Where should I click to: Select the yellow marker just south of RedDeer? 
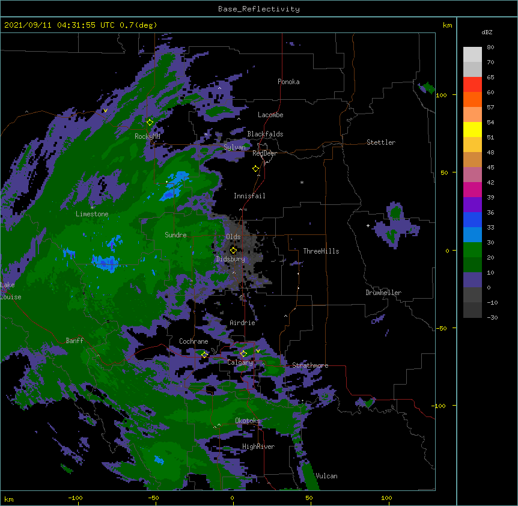[255, 169]
